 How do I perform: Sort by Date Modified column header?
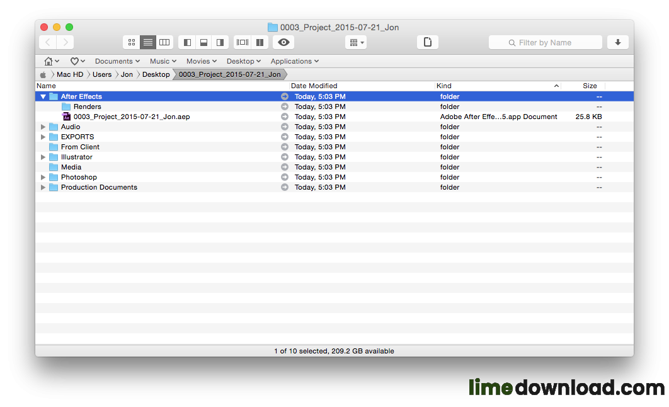click(314, 86)
